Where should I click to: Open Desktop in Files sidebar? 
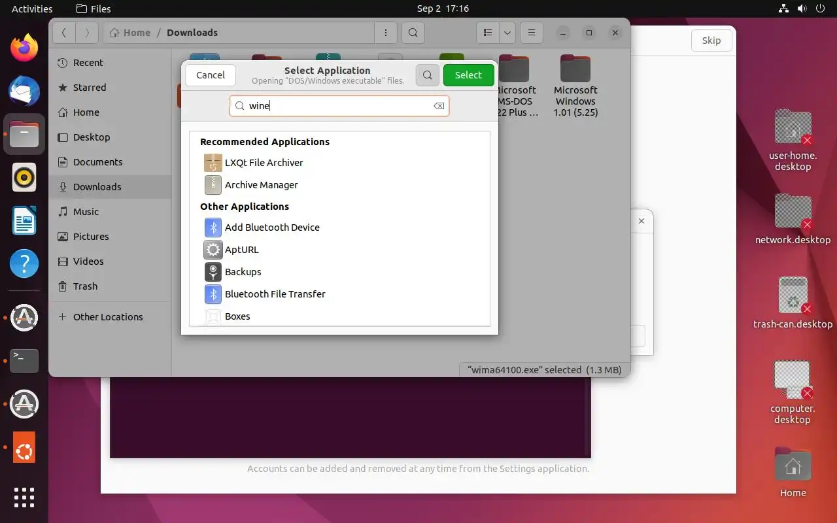coord(110,137)
